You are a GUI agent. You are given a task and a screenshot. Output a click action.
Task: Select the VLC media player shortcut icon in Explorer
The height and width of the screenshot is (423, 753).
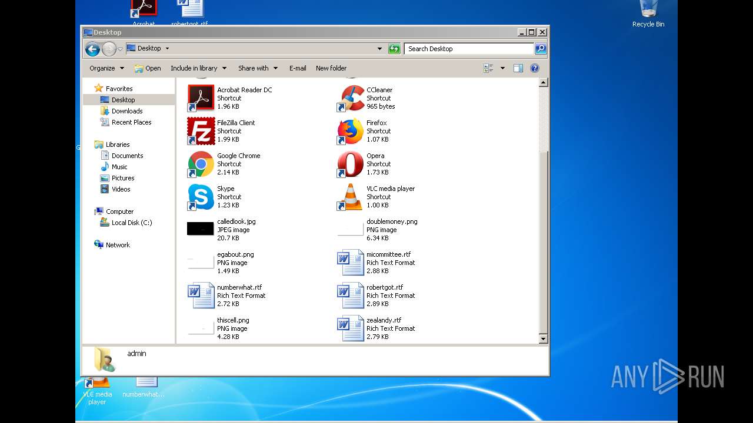pos(350,197)
